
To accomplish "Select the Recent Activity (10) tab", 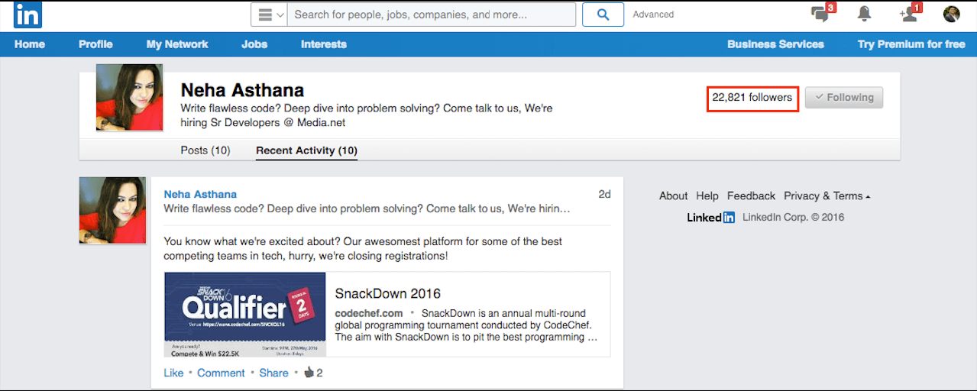I will [x=306, y=150].
